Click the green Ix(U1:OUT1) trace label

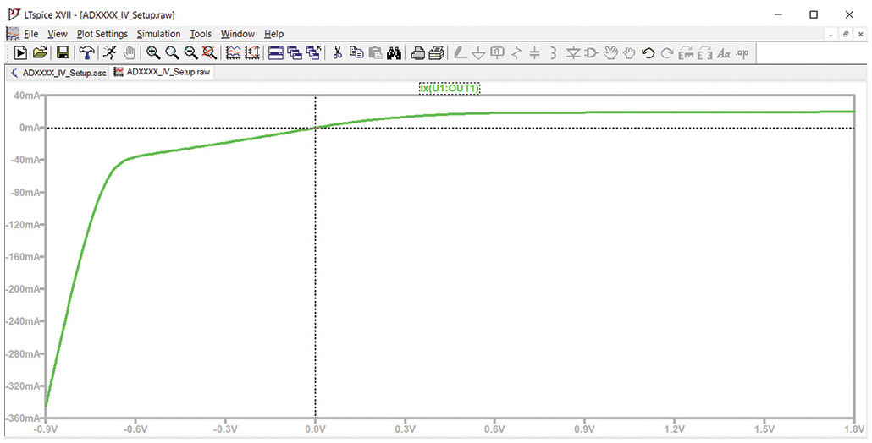point(450,88)
